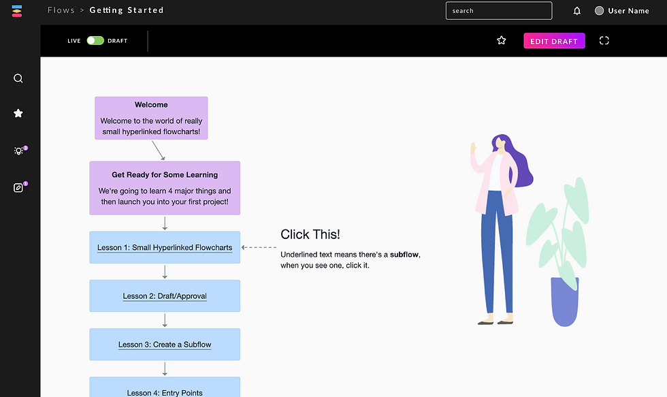Click the woman waving illustration

pyautogui.click(x=502, y=229)
